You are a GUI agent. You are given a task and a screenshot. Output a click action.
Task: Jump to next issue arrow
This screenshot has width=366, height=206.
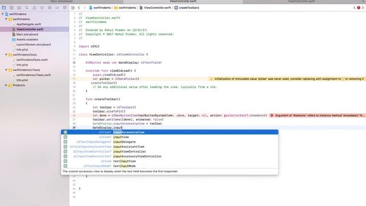363,7
